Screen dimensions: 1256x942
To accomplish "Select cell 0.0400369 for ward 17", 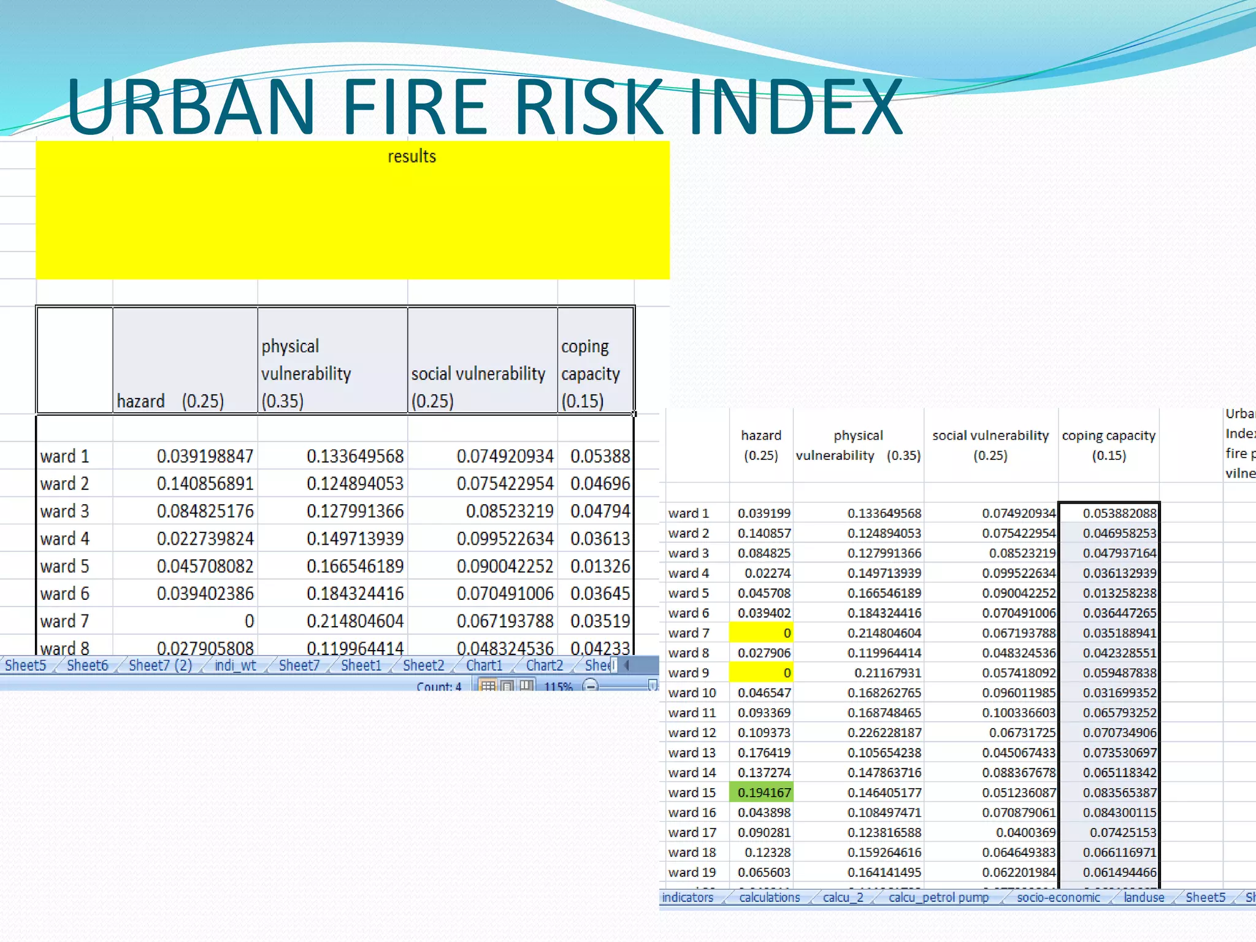I will [991, 832].
